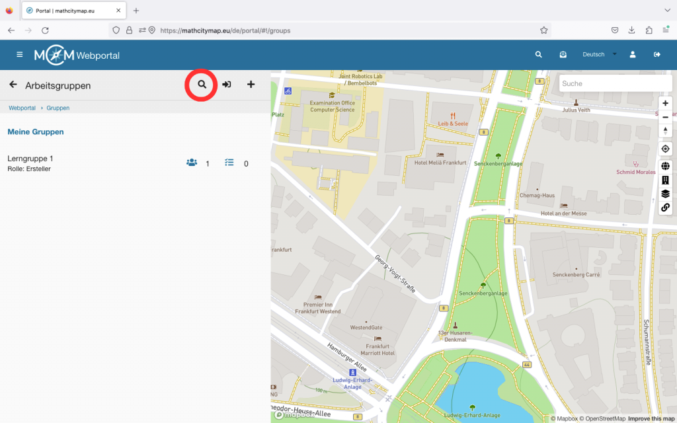Viewport: 677px width, 423px height.
Task: Reset map bearing with compass button
Action: click(665, 131)
